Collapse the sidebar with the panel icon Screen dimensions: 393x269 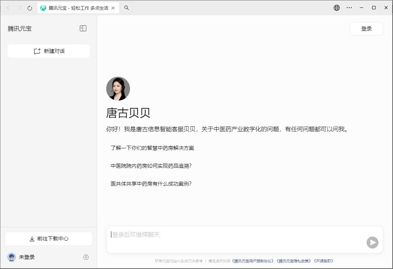coord(83,28)
